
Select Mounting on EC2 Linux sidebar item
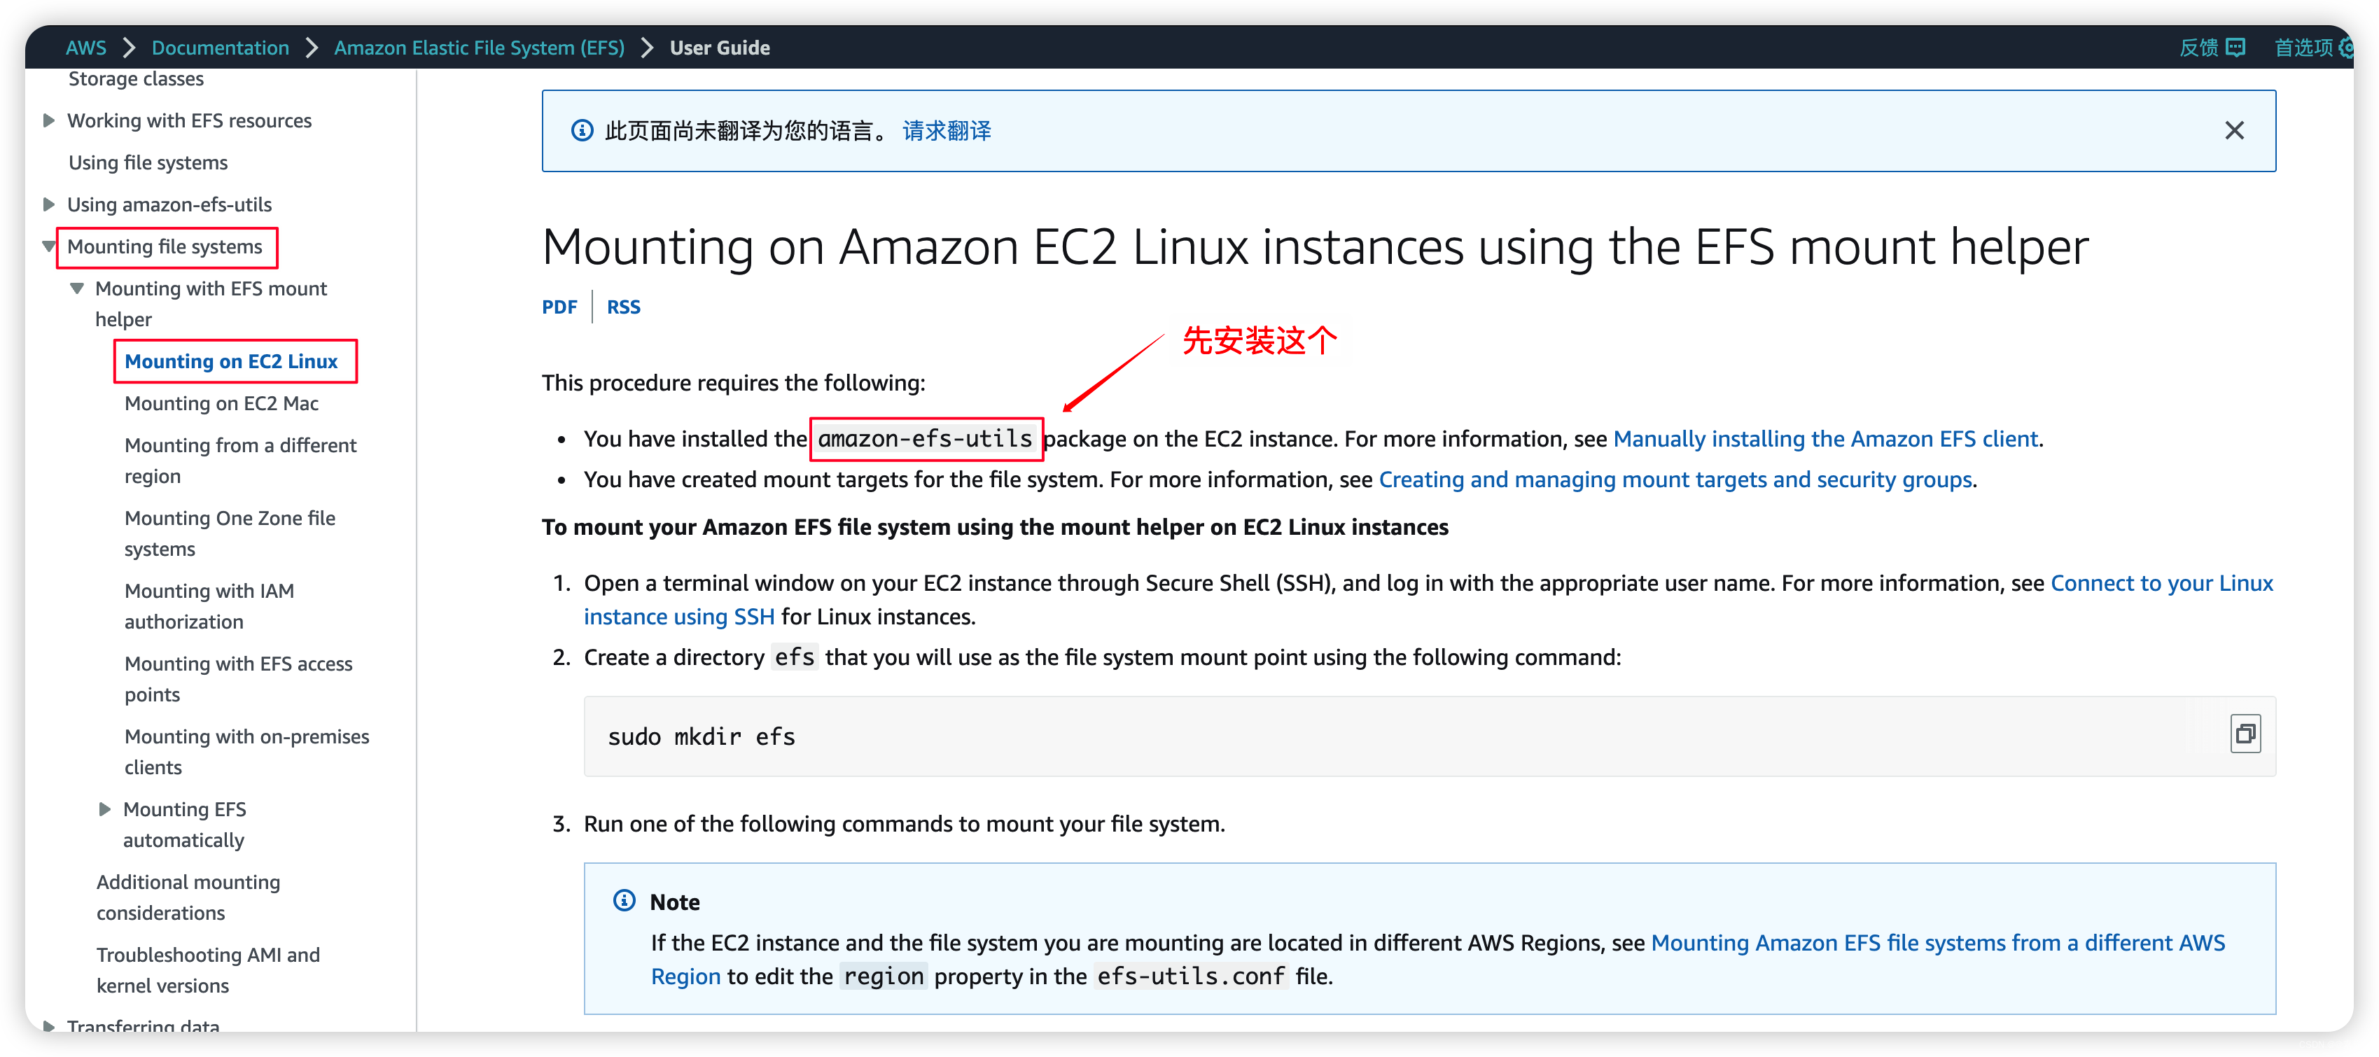(x=235, y=361)
